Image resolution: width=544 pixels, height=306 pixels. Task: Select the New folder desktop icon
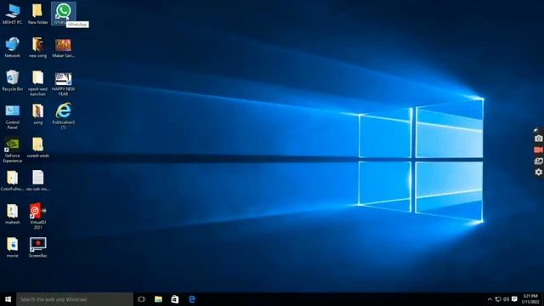(x=37, y=14)
